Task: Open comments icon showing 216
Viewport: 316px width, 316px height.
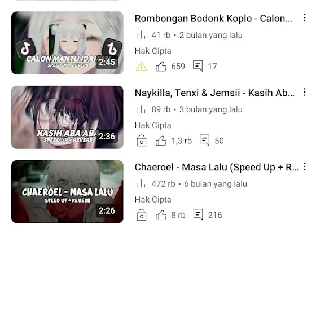Action: [198, 214]
